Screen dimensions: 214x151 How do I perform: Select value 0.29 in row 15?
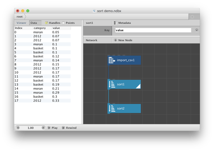coord(56,93)
